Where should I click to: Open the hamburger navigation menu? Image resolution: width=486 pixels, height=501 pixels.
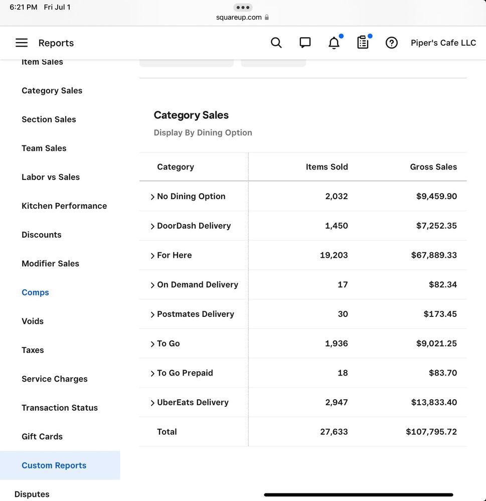22,43
